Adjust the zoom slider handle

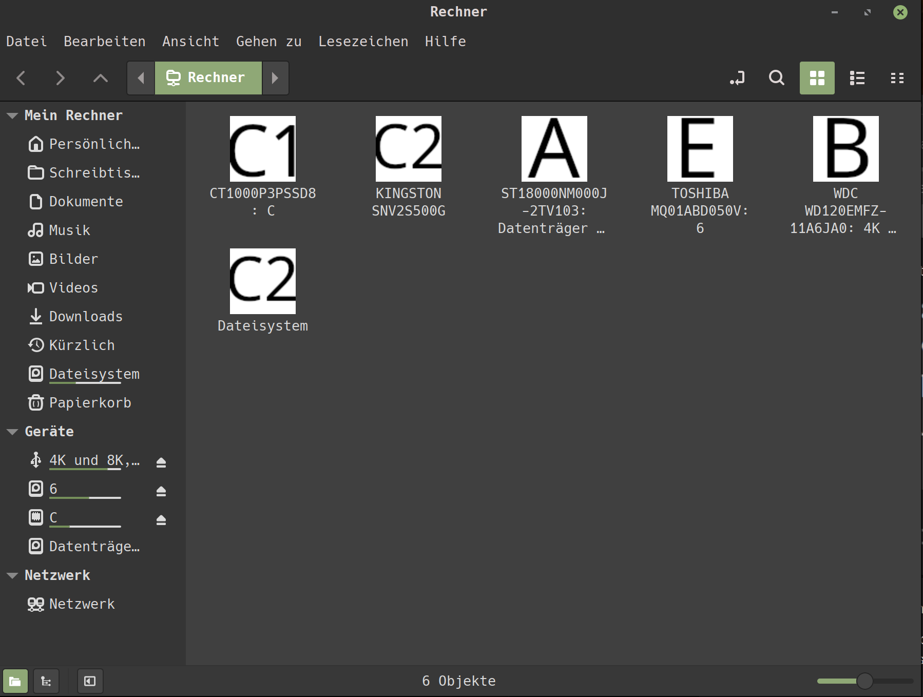tap(865, 681)
